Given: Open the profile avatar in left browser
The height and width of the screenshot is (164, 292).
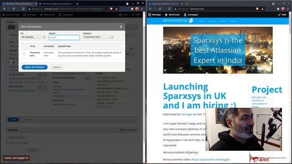Looking at the screenshot, I should (x=137, y=9).
